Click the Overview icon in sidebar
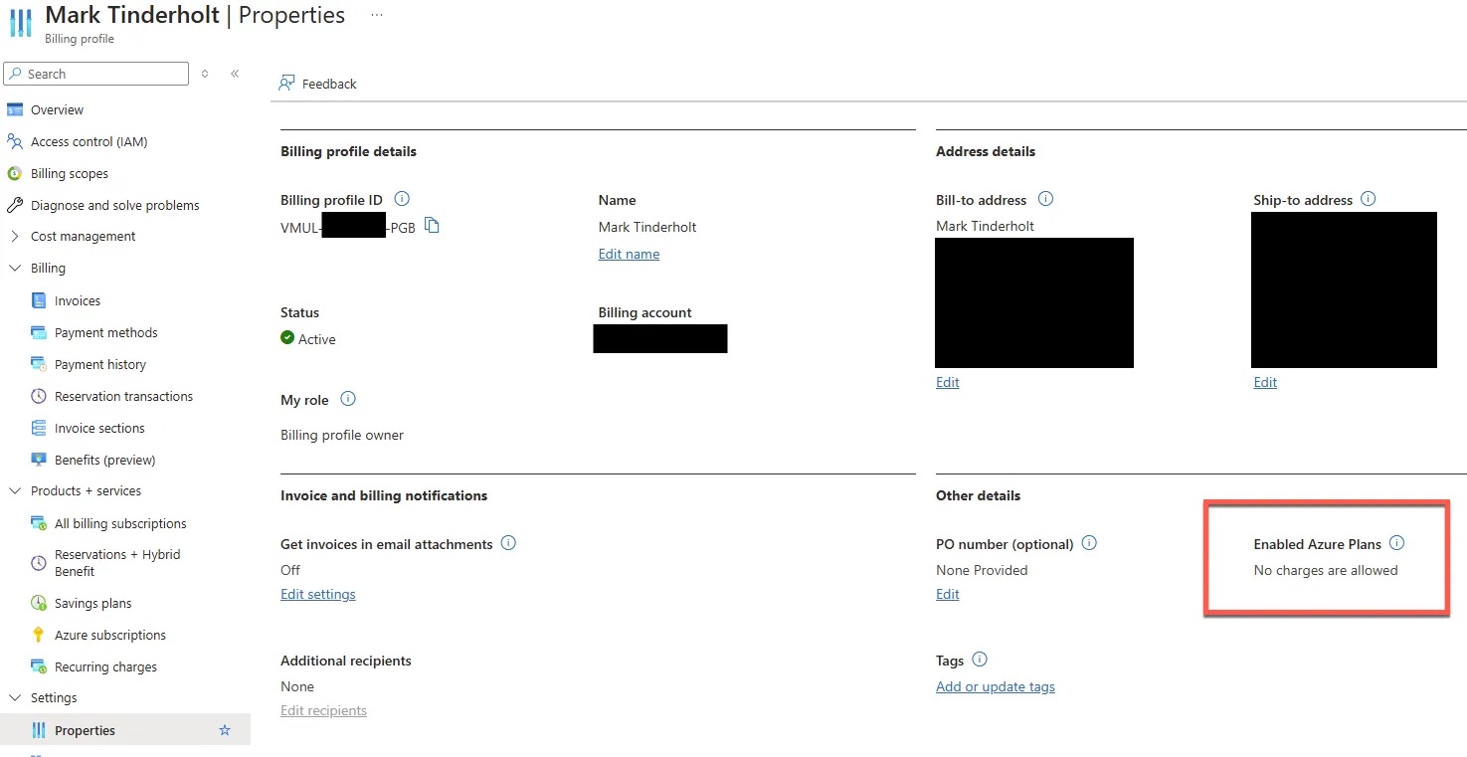The width and height of the screenshot is (1467, 757). 14,109
